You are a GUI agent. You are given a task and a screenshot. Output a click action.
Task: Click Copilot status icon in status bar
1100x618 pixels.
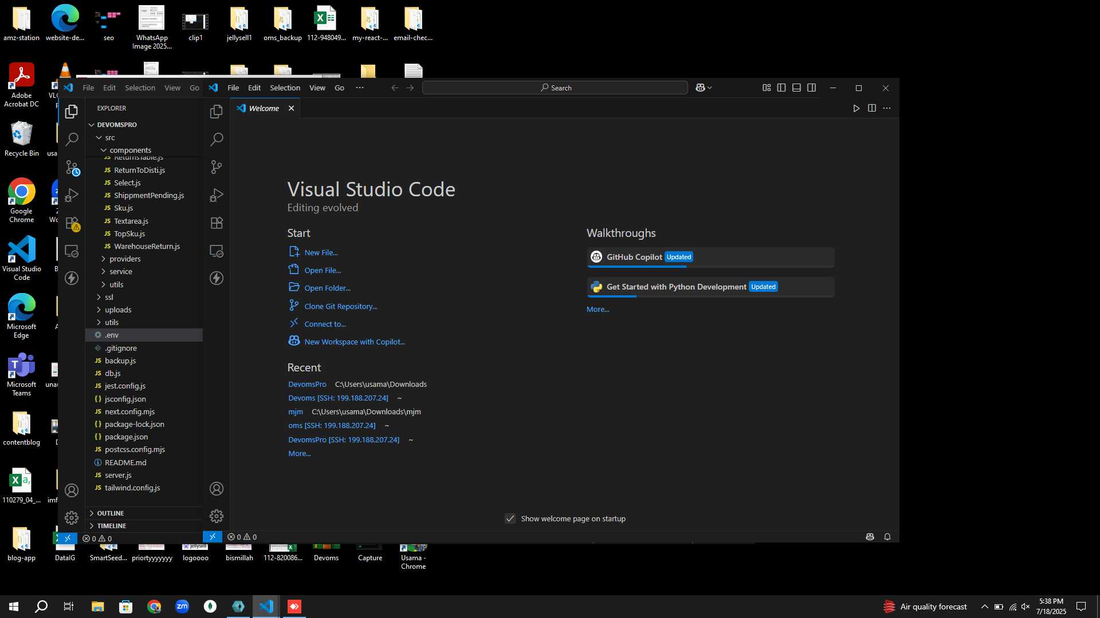coord(870,537)
